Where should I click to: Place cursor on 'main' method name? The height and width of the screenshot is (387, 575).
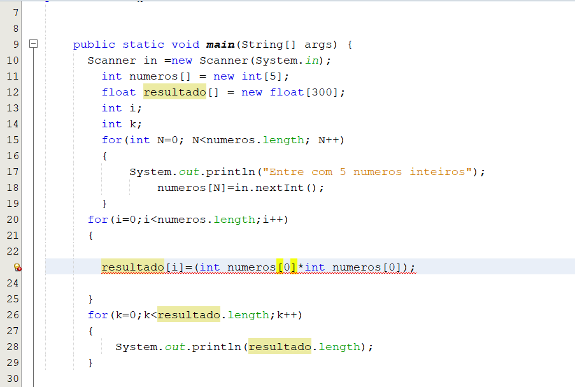tap(220, 45)
